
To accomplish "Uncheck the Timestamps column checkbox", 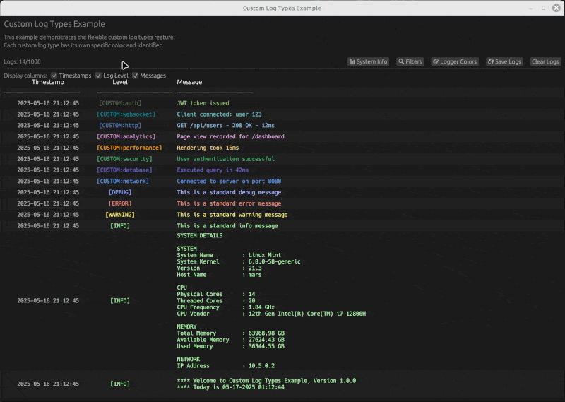I will 54,76.
